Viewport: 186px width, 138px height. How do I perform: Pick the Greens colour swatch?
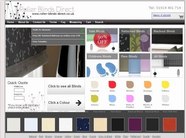click(x=94, y=99)
